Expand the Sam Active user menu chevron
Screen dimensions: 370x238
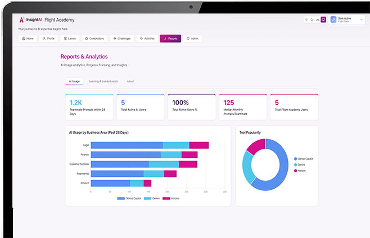(x=361, y=20)
